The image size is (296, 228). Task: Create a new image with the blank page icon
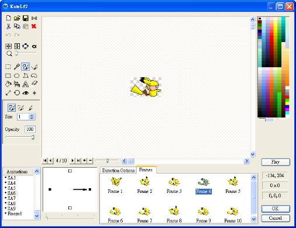point(8,18)
